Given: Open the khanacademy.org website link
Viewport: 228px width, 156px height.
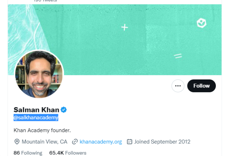Looking at the screenshot, I should click(x=100, y=141).
